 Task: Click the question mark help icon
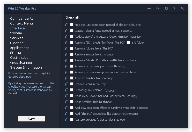pyautogui.click(x=174, y=9)
